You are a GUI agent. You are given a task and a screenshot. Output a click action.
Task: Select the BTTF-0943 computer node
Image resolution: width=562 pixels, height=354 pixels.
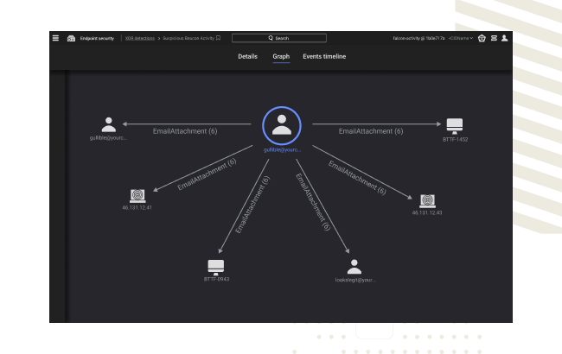(216, 268)
